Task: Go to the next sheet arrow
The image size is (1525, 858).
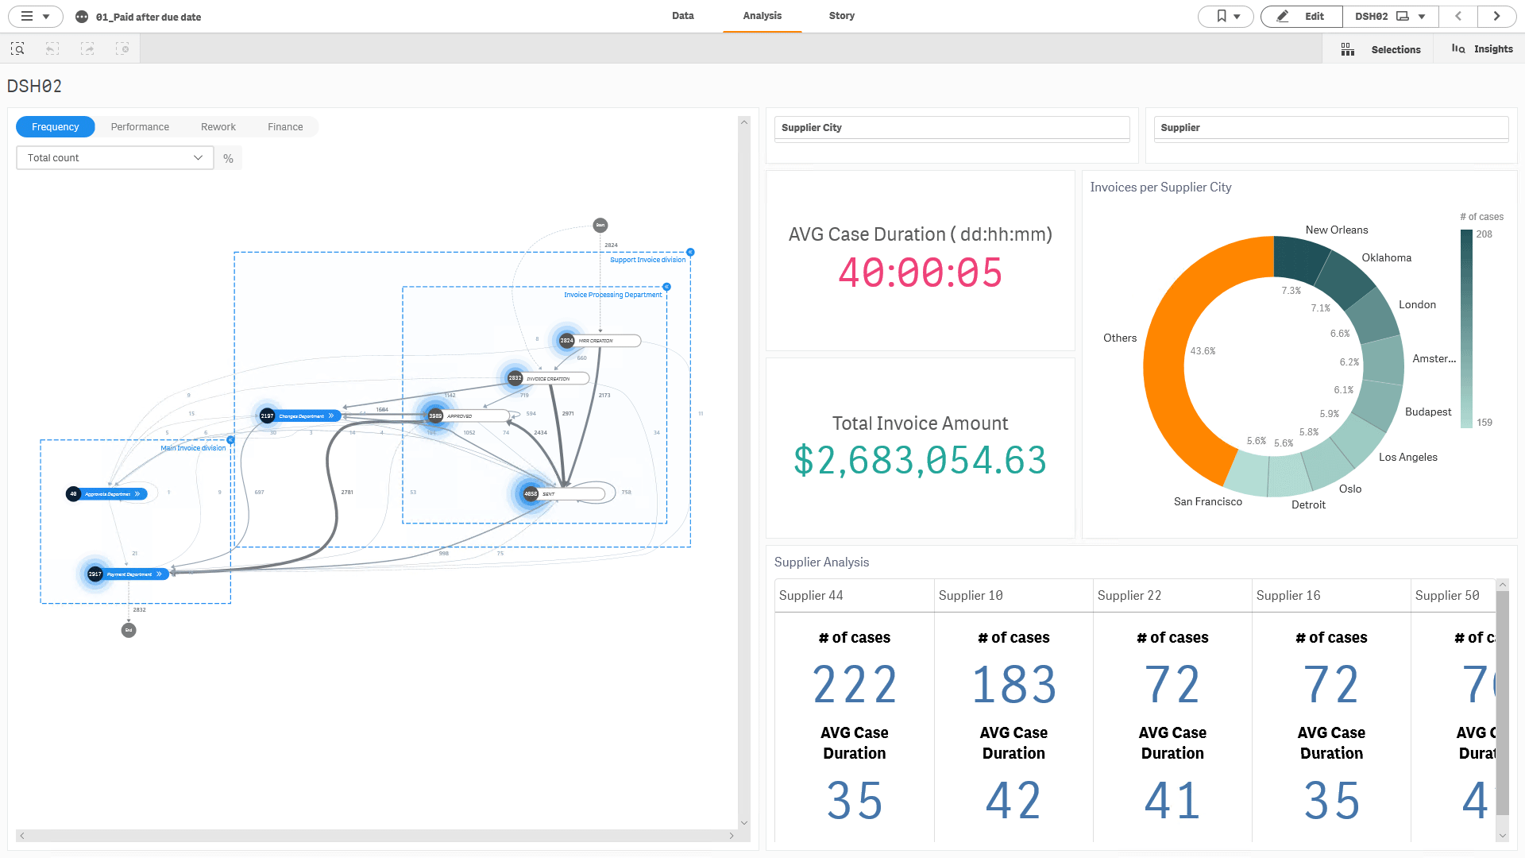Action: 1496,16
